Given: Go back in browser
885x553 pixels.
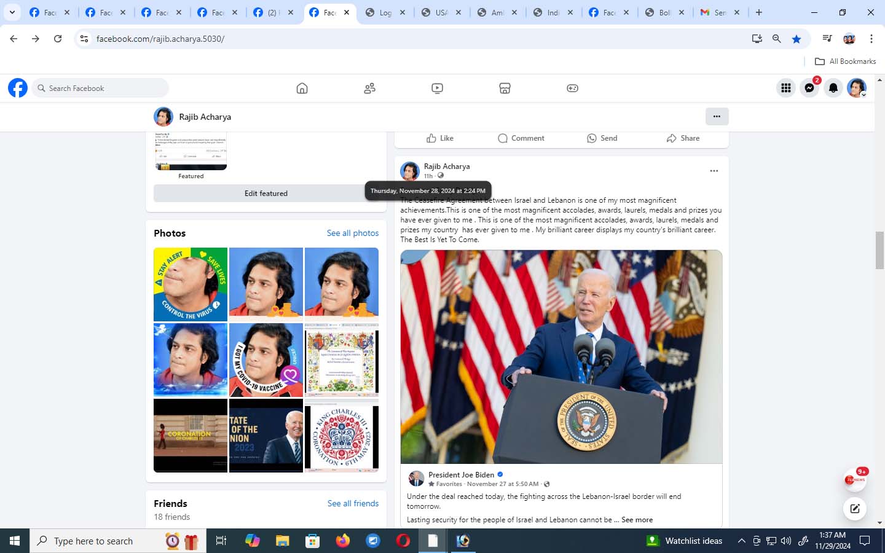Looking at the screenshot, I should click(x=14, y=39).
